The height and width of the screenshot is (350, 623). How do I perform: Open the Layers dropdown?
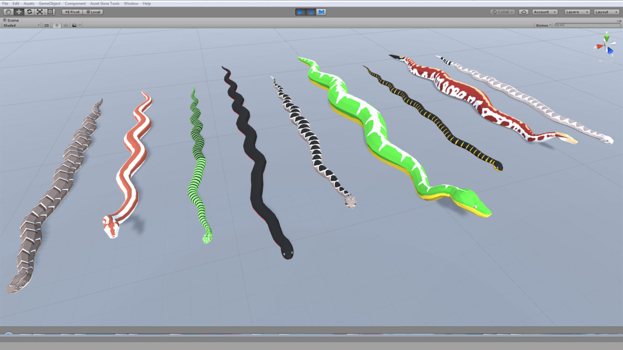pos(577,11)
